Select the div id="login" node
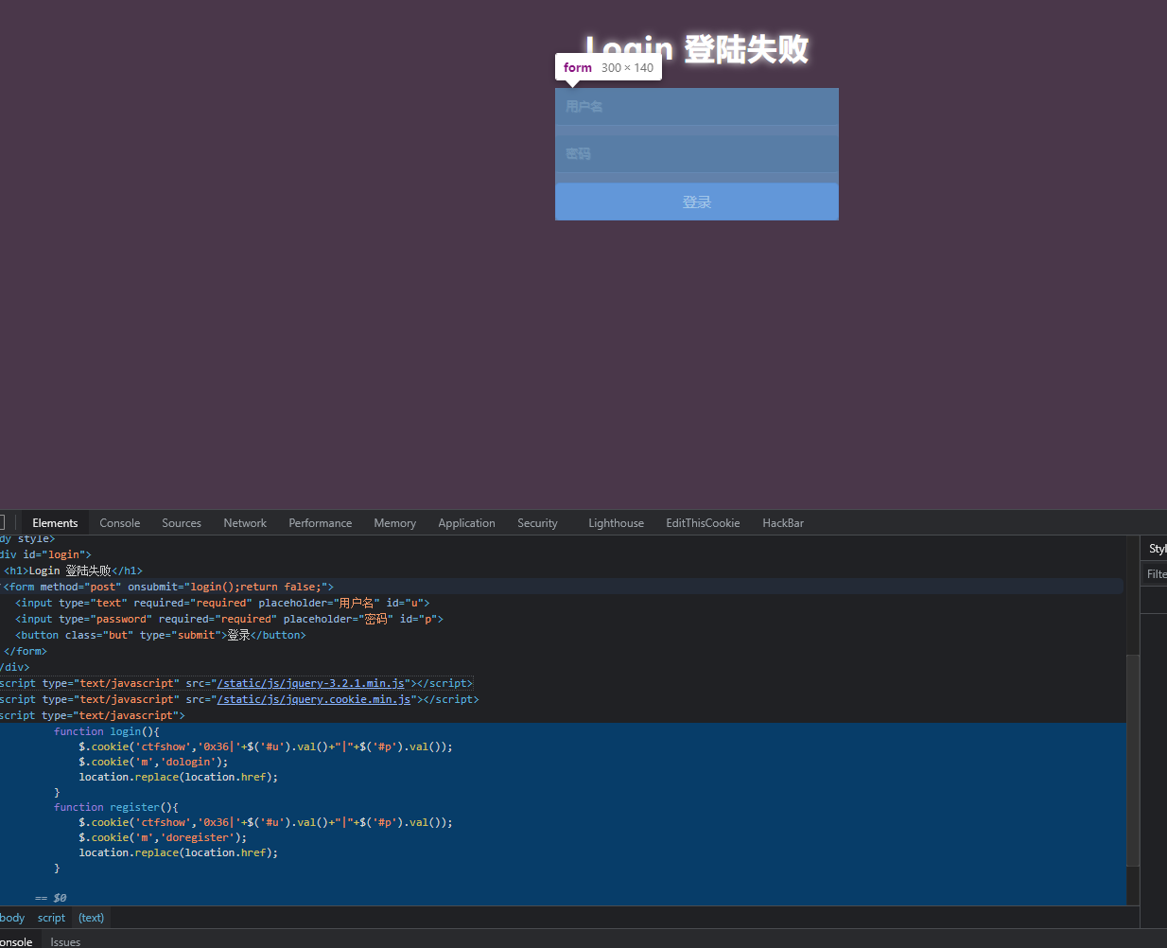Screen dimensions: 1167x948 (x=45, y=554)
